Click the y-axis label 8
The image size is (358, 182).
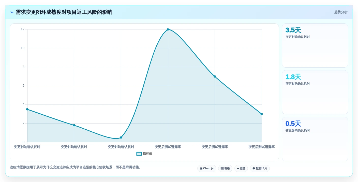pos(23,67)
